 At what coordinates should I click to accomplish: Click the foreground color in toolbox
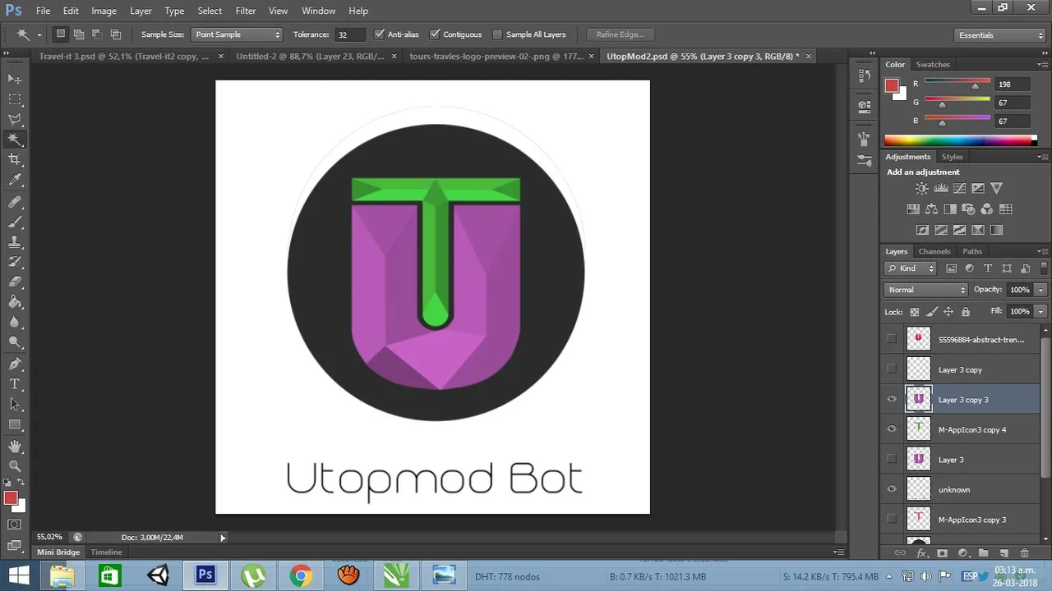pyautogui.click(x=10, y=498)
